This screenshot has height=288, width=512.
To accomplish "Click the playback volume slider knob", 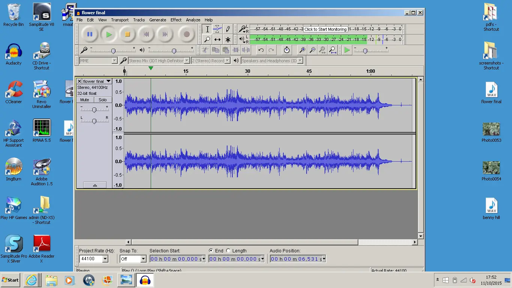I will coord(174,51).
